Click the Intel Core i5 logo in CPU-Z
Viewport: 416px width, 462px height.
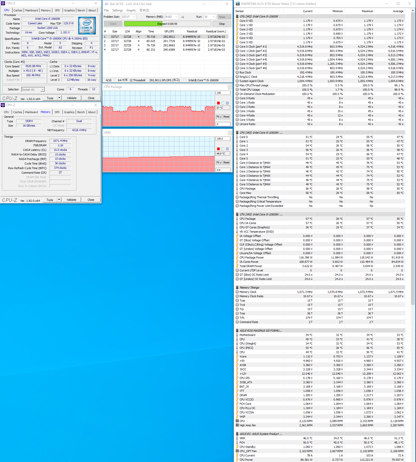pyautogui.click(x=87, y=26)
